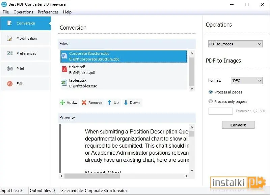Click the red PDF icon of ticket.pdf

pos(64,69)
